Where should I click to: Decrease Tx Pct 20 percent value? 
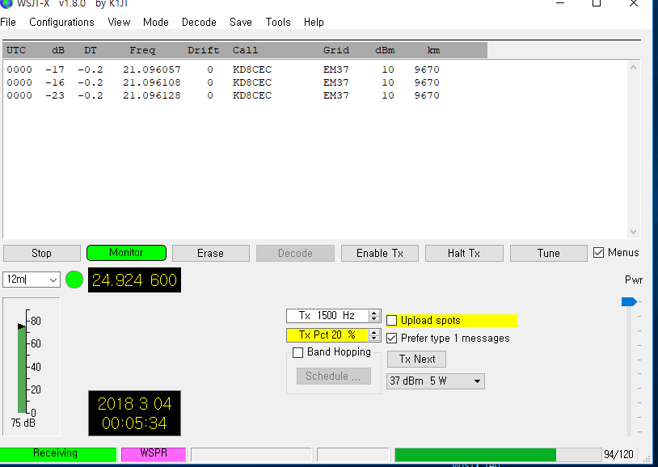[374, 339]
